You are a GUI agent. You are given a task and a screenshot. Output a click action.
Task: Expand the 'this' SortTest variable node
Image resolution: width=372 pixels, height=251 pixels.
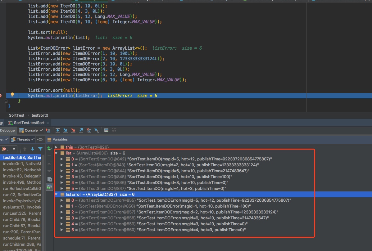pyautogui.click(x=56, y=147)
